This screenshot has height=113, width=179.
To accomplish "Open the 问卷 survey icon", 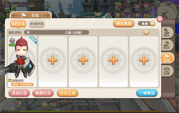I will coord(18,104).
